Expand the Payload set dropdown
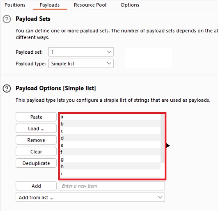Screen dimensions: 218x211 point(81,52)
